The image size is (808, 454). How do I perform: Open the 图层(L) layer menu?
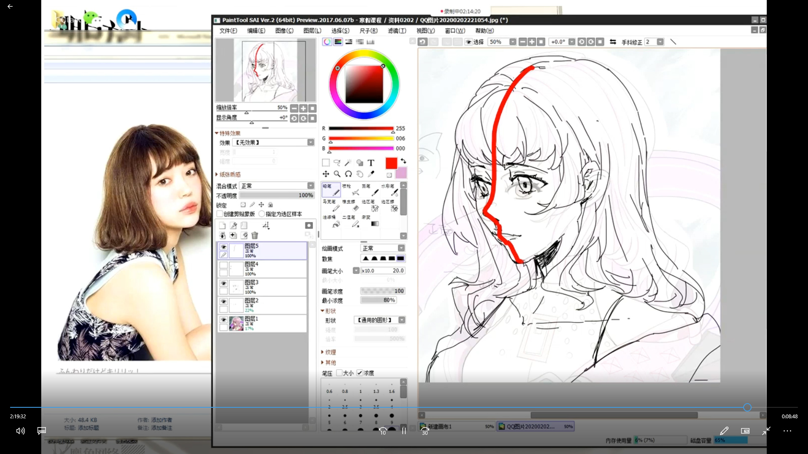coord(312,31)
